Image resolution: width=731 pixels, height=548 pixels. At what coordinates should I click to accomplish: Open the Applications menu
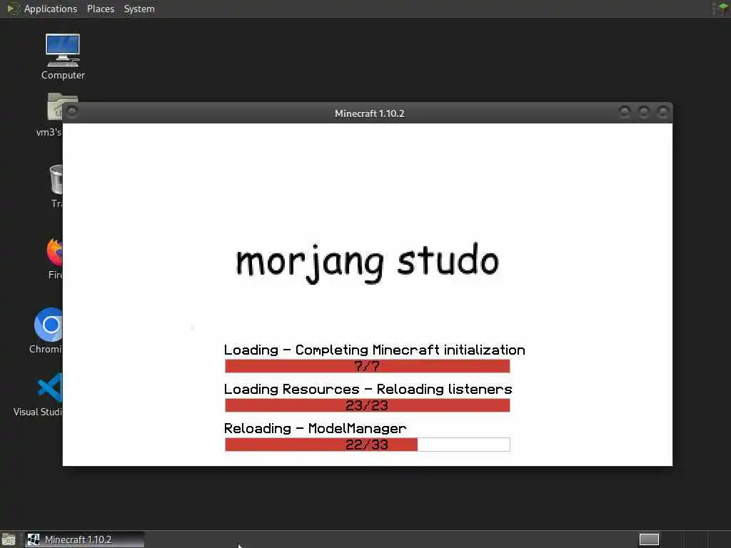pos(51,9)
